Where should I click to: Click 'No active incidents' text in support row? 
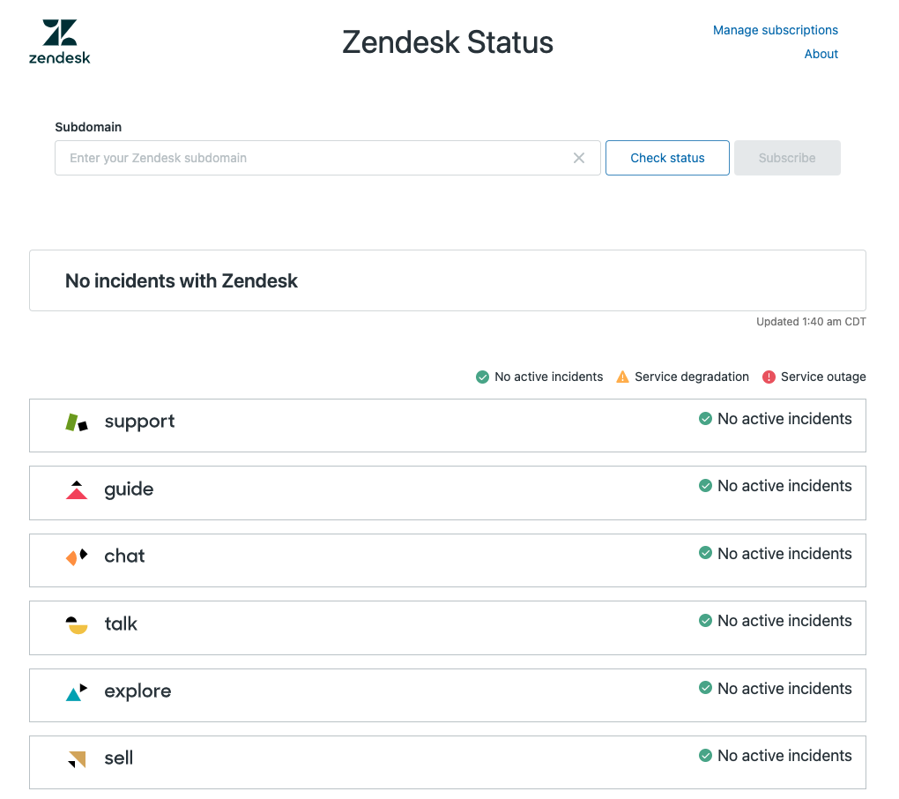784,419
